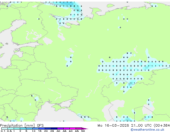This screenshot has height=132, width=170.
Task: Click the 'Precipitation [mm] GFS' title text
Action: coord(22,126)
